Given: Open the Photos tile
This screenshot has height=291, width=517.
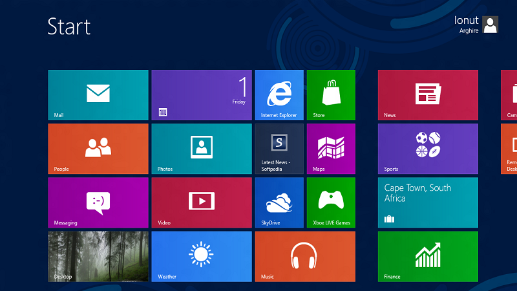Looking at the screenshot, I should [x=201, y=149].
